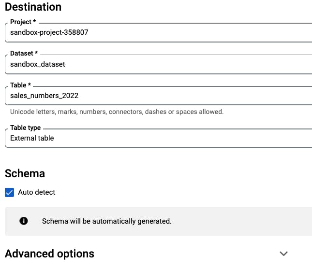The width and height of the screenshot is (312, 270).
Task: Click the Advanced options heading
Action: [x=49, y=254]
